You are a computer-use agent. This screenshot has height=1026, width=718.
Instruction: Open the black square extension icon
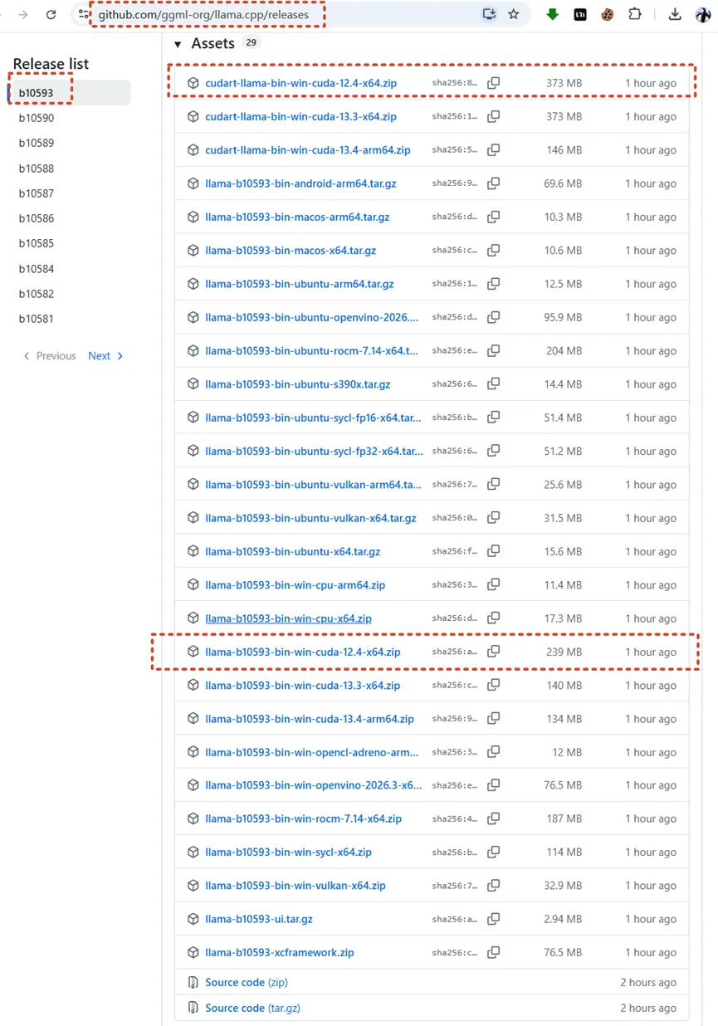(x=580, y=14)
